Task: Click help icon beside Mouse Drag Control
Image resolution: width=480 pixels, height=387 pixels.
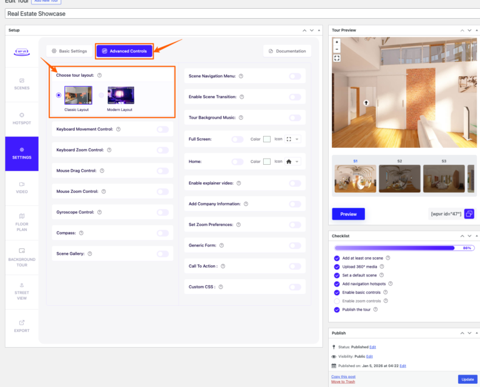Action: (102, 170)
